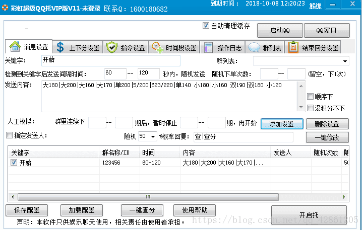Open the 随机 50 probability dropdown
The height and width of the screenshot is (230, 364).
tap(153, 136)
